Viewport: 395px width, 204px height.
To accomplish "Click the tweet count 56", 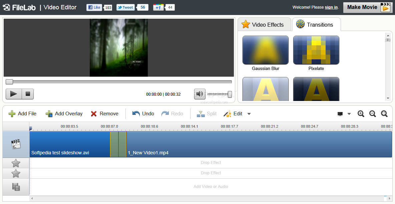I will point(143,7).
